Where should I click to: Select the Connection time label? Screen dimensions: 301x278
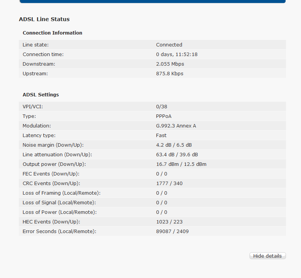click(43, 54)
